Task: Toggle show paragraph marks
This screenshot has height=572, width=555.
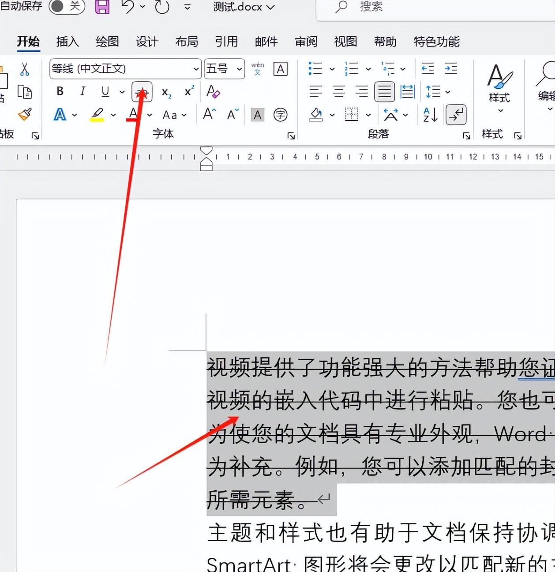Action: click(x=456, y=115)
